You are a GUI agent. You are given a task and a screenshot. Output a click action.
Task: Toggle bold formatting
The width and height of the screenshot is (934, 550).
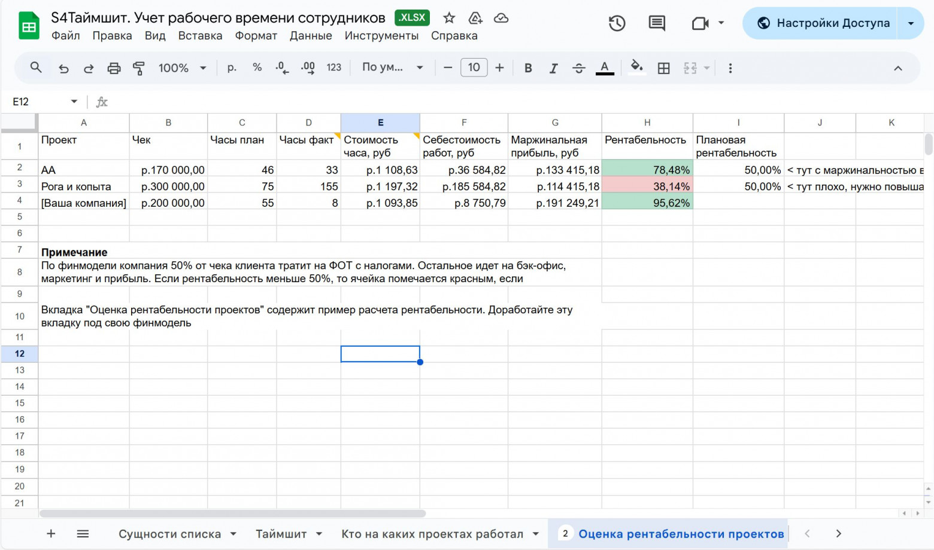pos(528,68)
